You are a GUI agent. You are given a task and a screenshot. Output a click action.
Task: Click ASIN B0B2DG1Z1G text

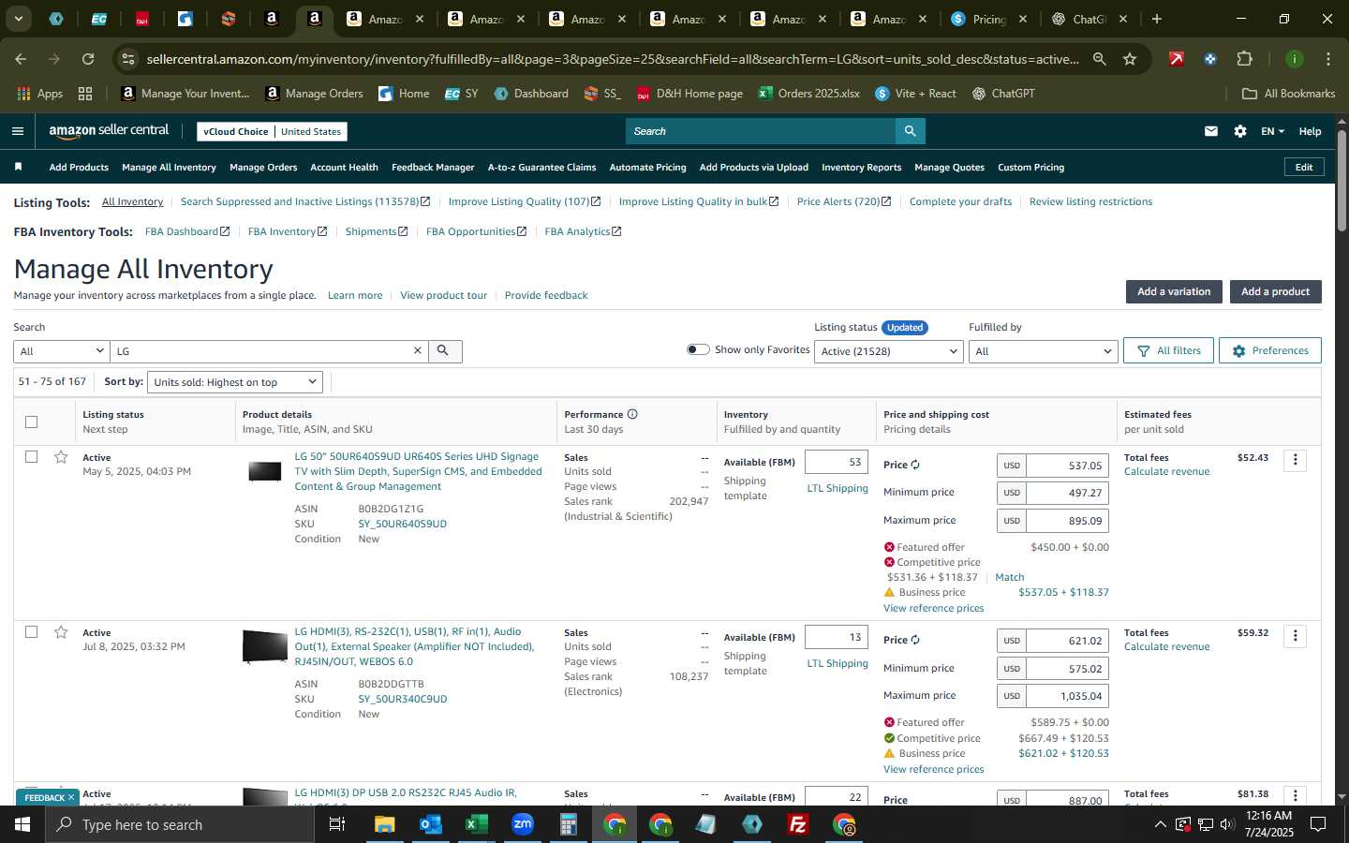[391, 509]
